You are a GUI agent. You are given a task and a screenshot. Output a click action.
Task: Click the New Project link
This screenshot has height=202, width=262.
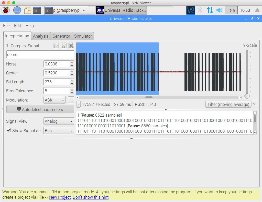pyautogui.click(x=60, y=197)
